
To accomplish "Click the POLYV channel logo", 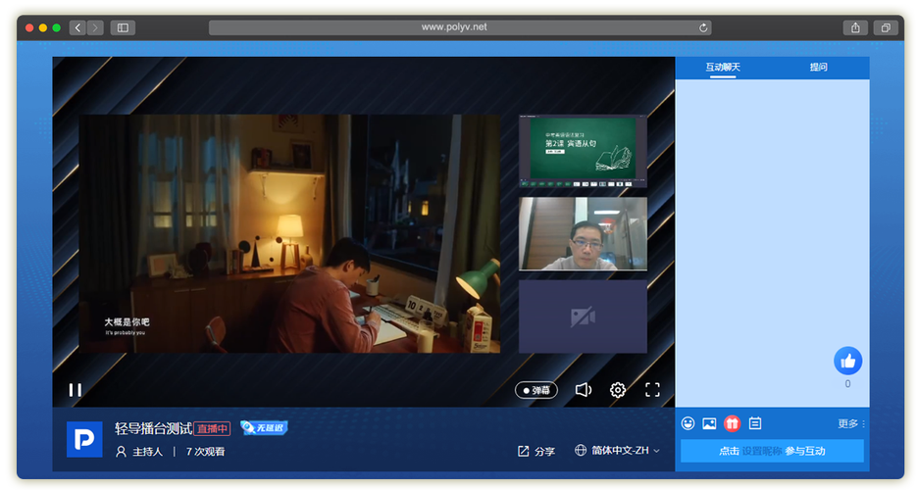I will click(84, 439).
